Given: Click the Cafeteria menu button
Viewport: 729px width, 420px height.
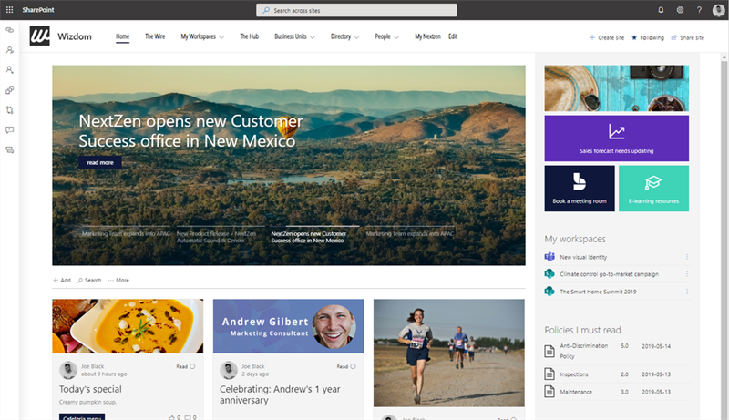Looking at the screenshot, I should (x=82, y=417).
